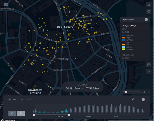The height and width of the screenshot is (121, 154).
Task: Toggle split map view
Action: pyautogui.click(x=149, y=5)
